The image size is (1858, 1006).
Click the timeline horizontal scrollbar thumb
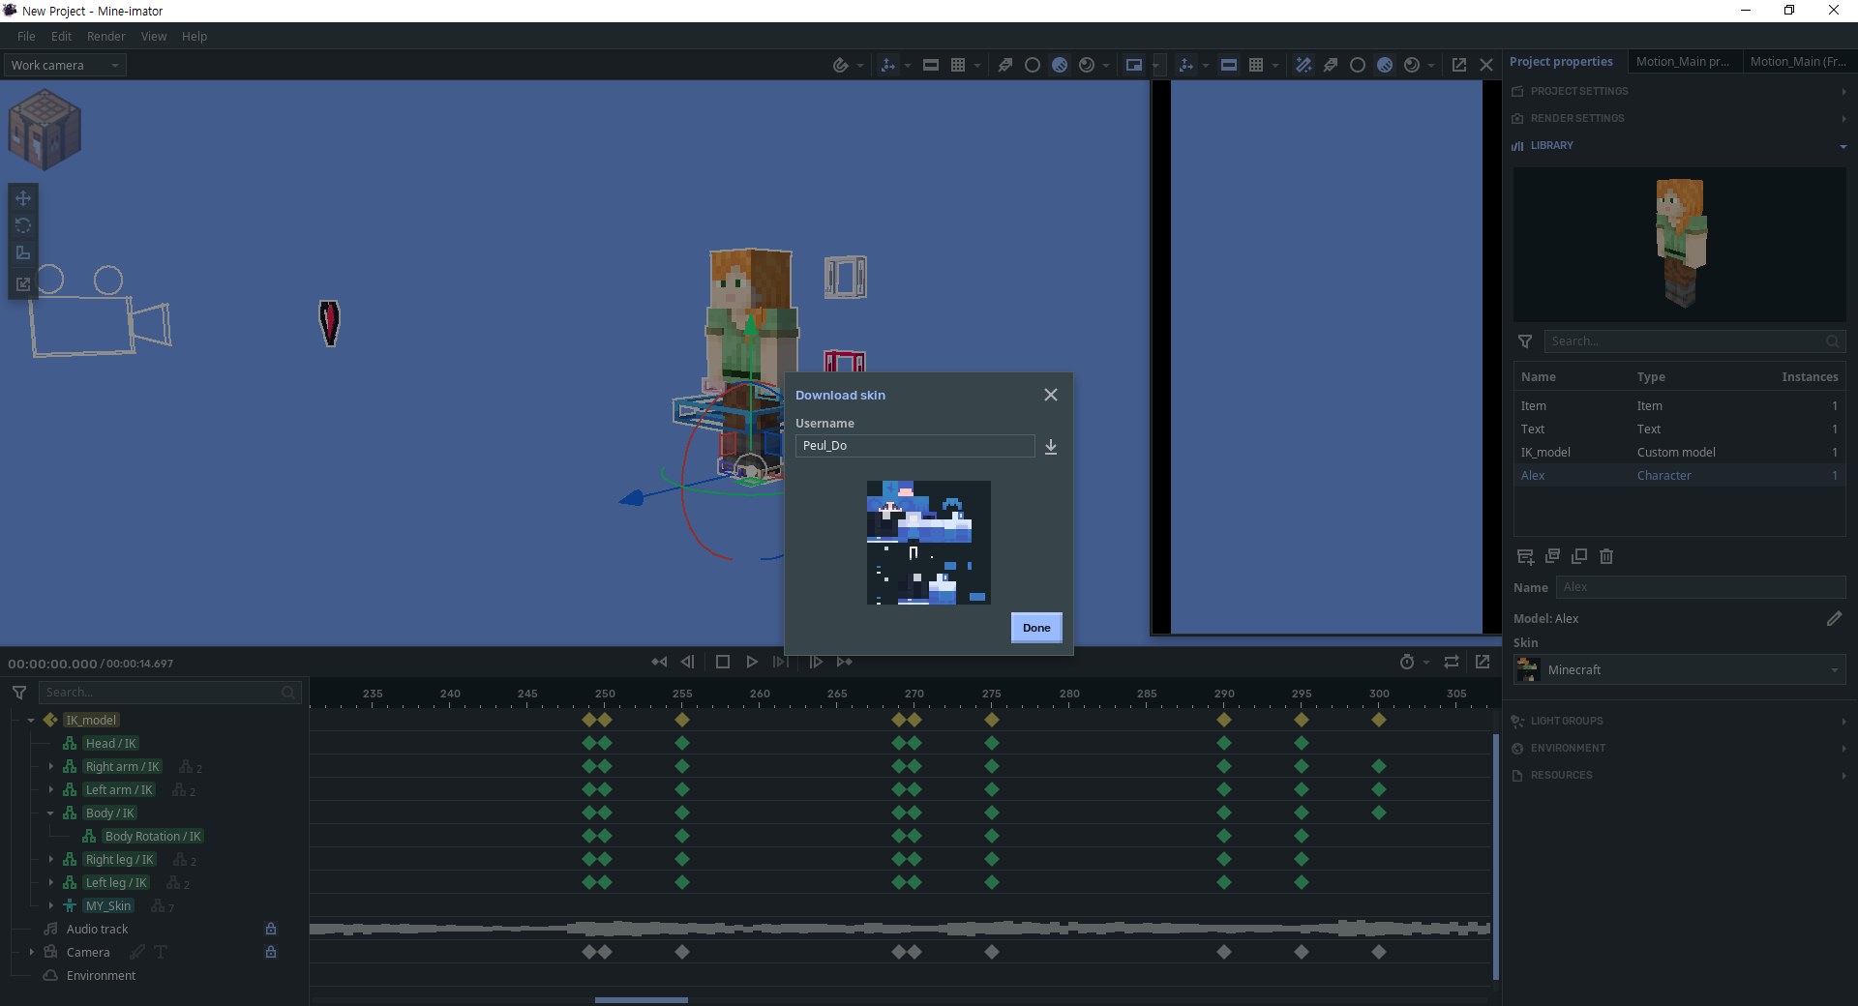pyautogui.click(x=642, y=1000)
